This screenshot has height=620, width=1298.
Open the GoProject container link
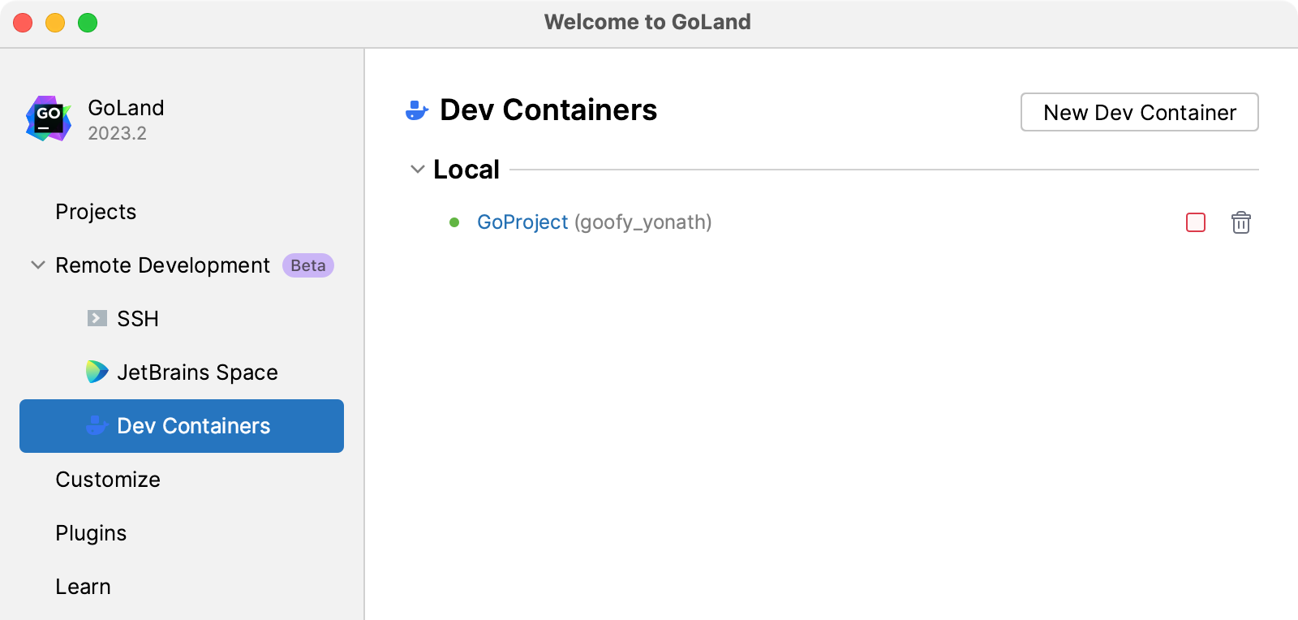tap(522, 222)
